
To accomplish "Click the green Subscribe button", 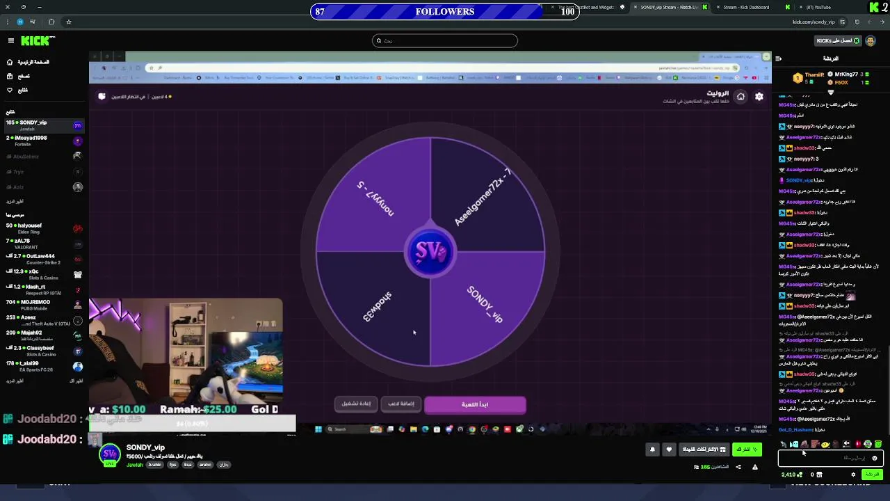I will [747, 450].
